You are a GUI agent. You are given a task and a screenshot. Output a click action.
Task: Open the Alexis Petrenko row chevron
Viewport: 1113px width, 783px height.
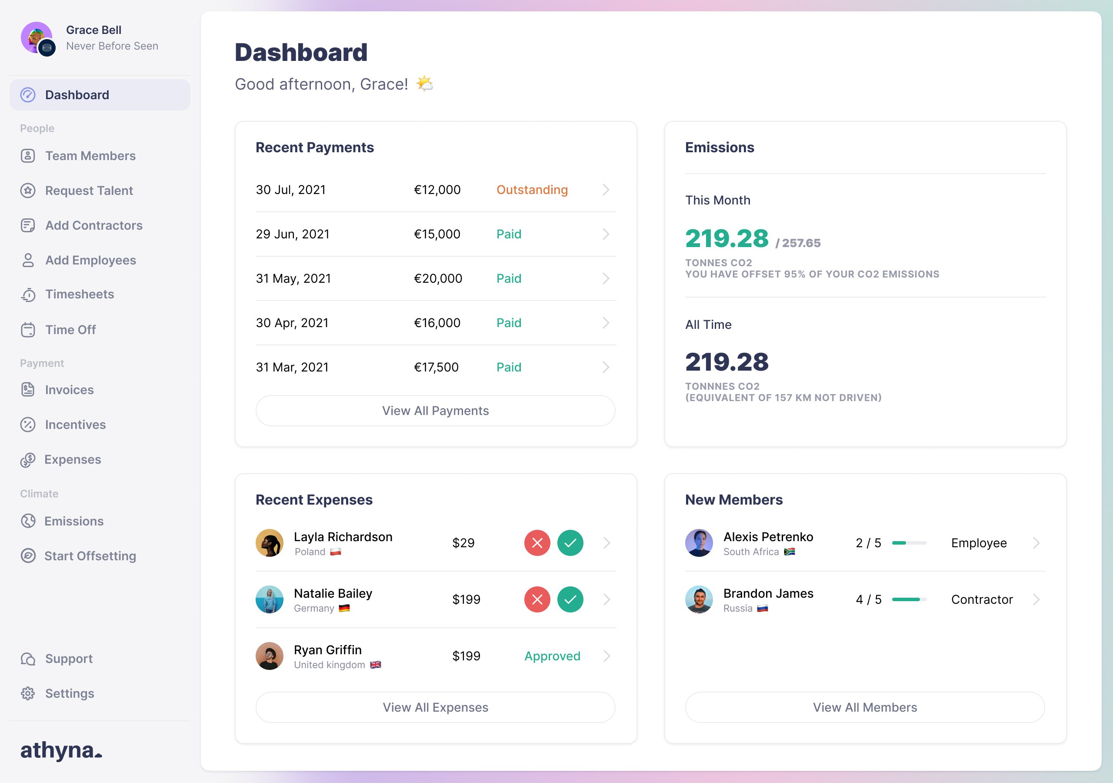[1036, 543]
